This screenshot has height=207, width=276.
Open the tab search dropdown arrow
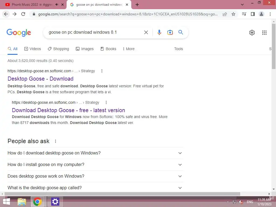pos(242,5)
